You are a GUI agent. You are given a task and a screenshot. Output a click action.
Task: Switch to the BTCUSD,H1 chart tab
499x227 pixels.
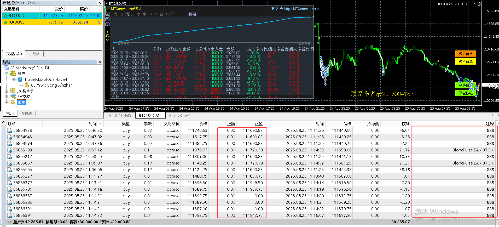(180, 115)
